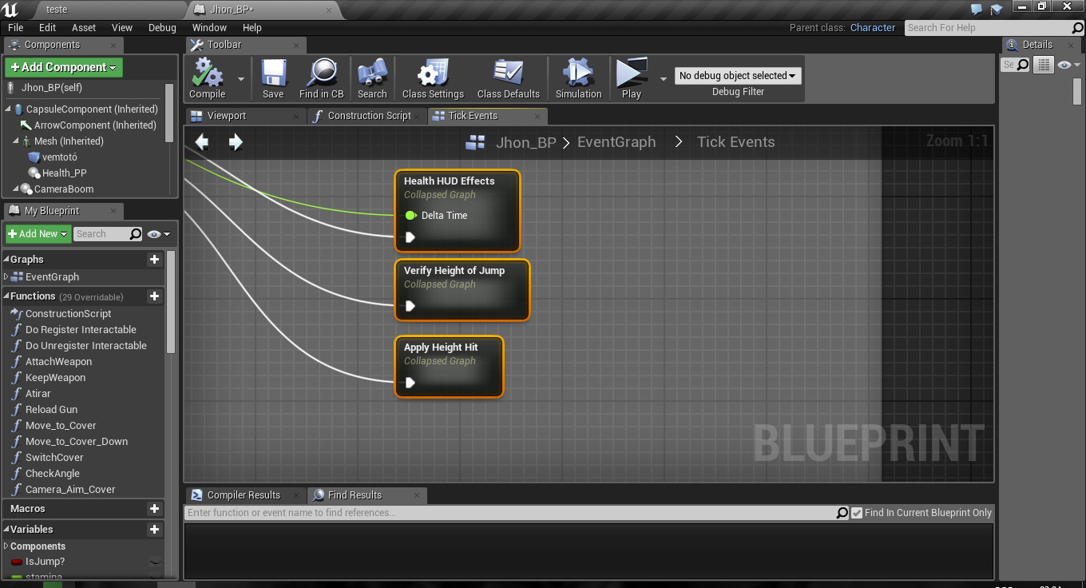Viewport: 1086px width, 588px height.
Task: Open the Search tool in the toolbar
Action: (372, 77)
